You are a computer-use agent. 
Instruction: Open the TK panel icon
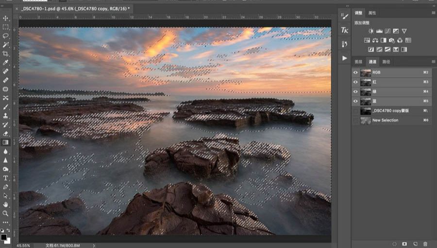click(345, 30)
